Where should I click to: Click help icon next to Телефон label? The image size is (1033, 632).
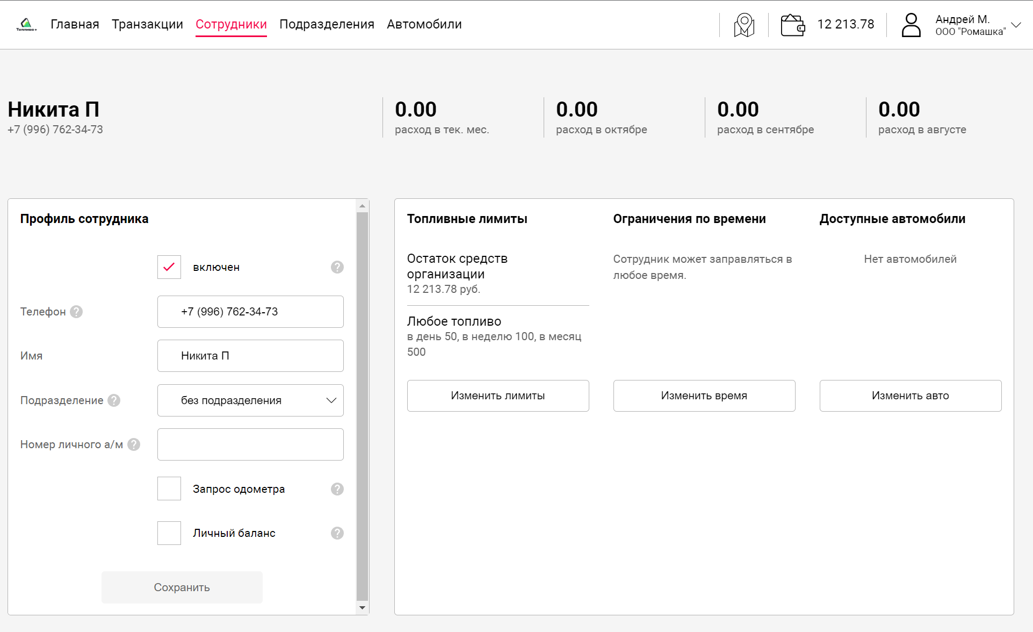[x=77, y=312]
